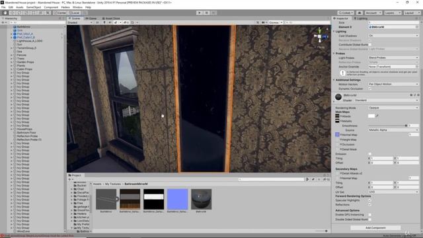Open Shader dropdown for BMirrorM
Screen dimensions: 423x238
click(386, 100)
